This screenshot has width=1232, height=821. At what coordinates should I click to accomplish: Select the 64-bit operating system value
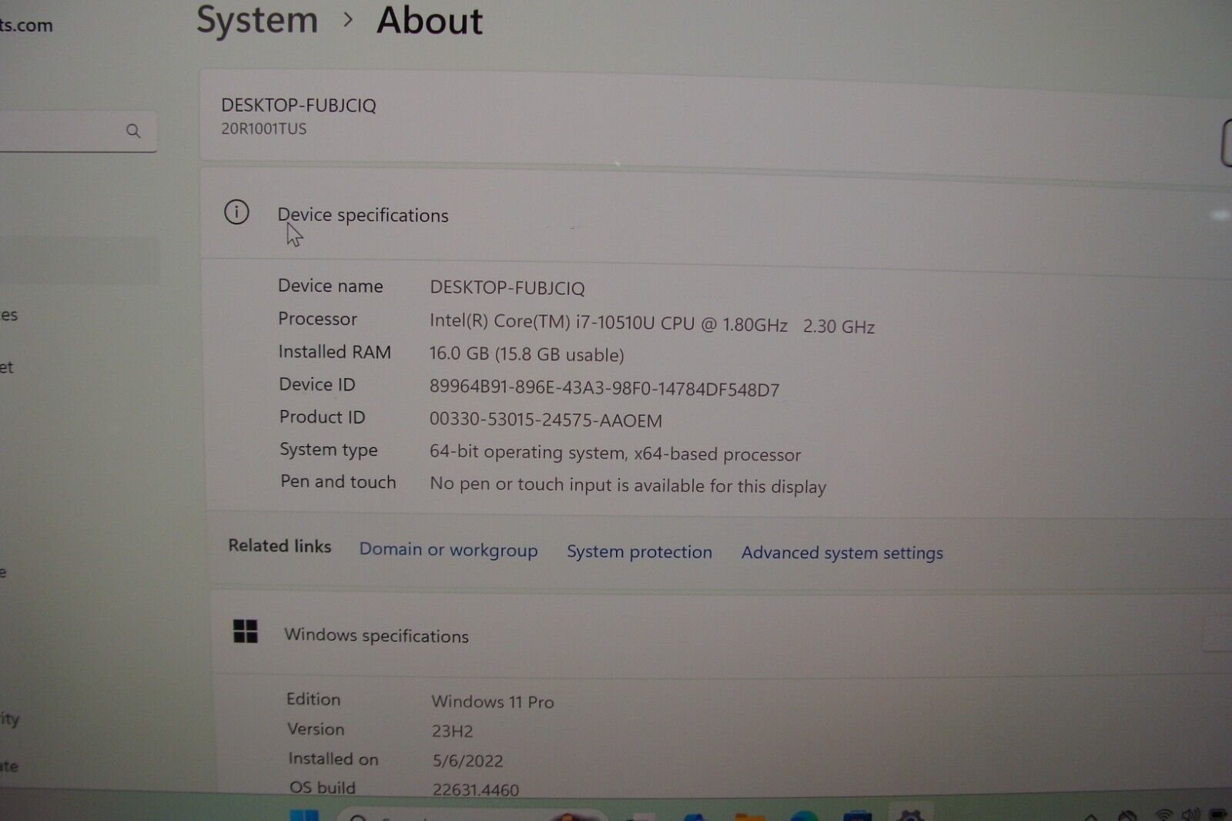[x=615, y=453]
